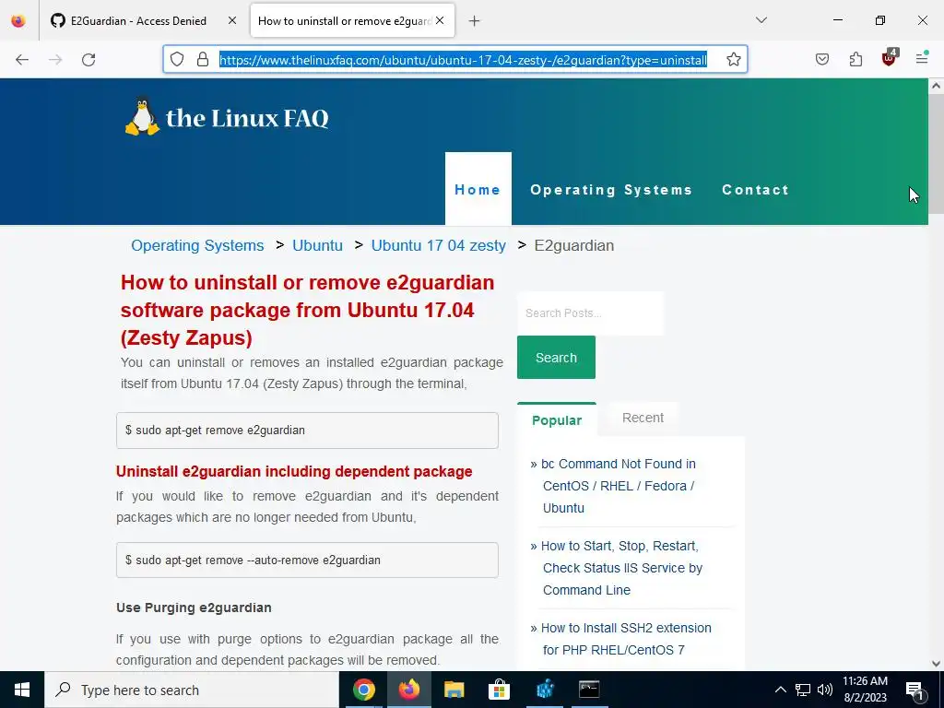Open the Home navigation item
The height and width of the screenshot is (708, 944).
pyautogui.click(x=478, y=189)
